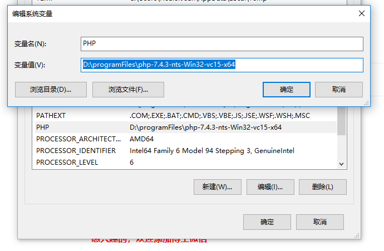The height and width of the screenshot is (251, 384).
Task: Click the system variables list scrollbar thumb
Action: coord(341,121)
